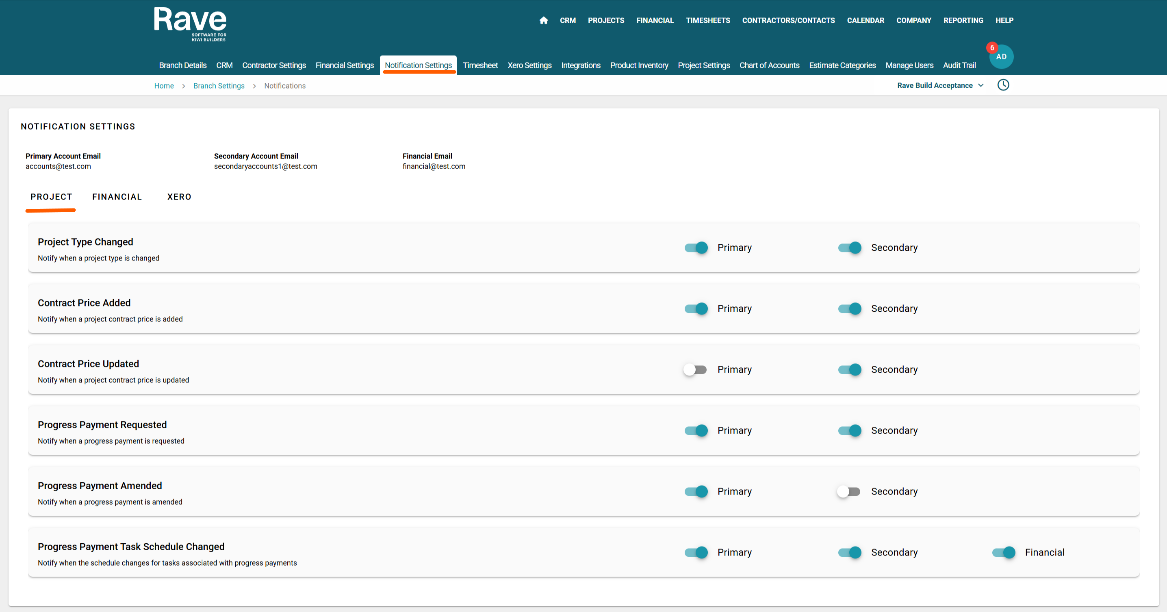Open the Audit Trail settings page
Image resolution: width=1167 pixels, height=612 pixels.
[x=959, y=65]
